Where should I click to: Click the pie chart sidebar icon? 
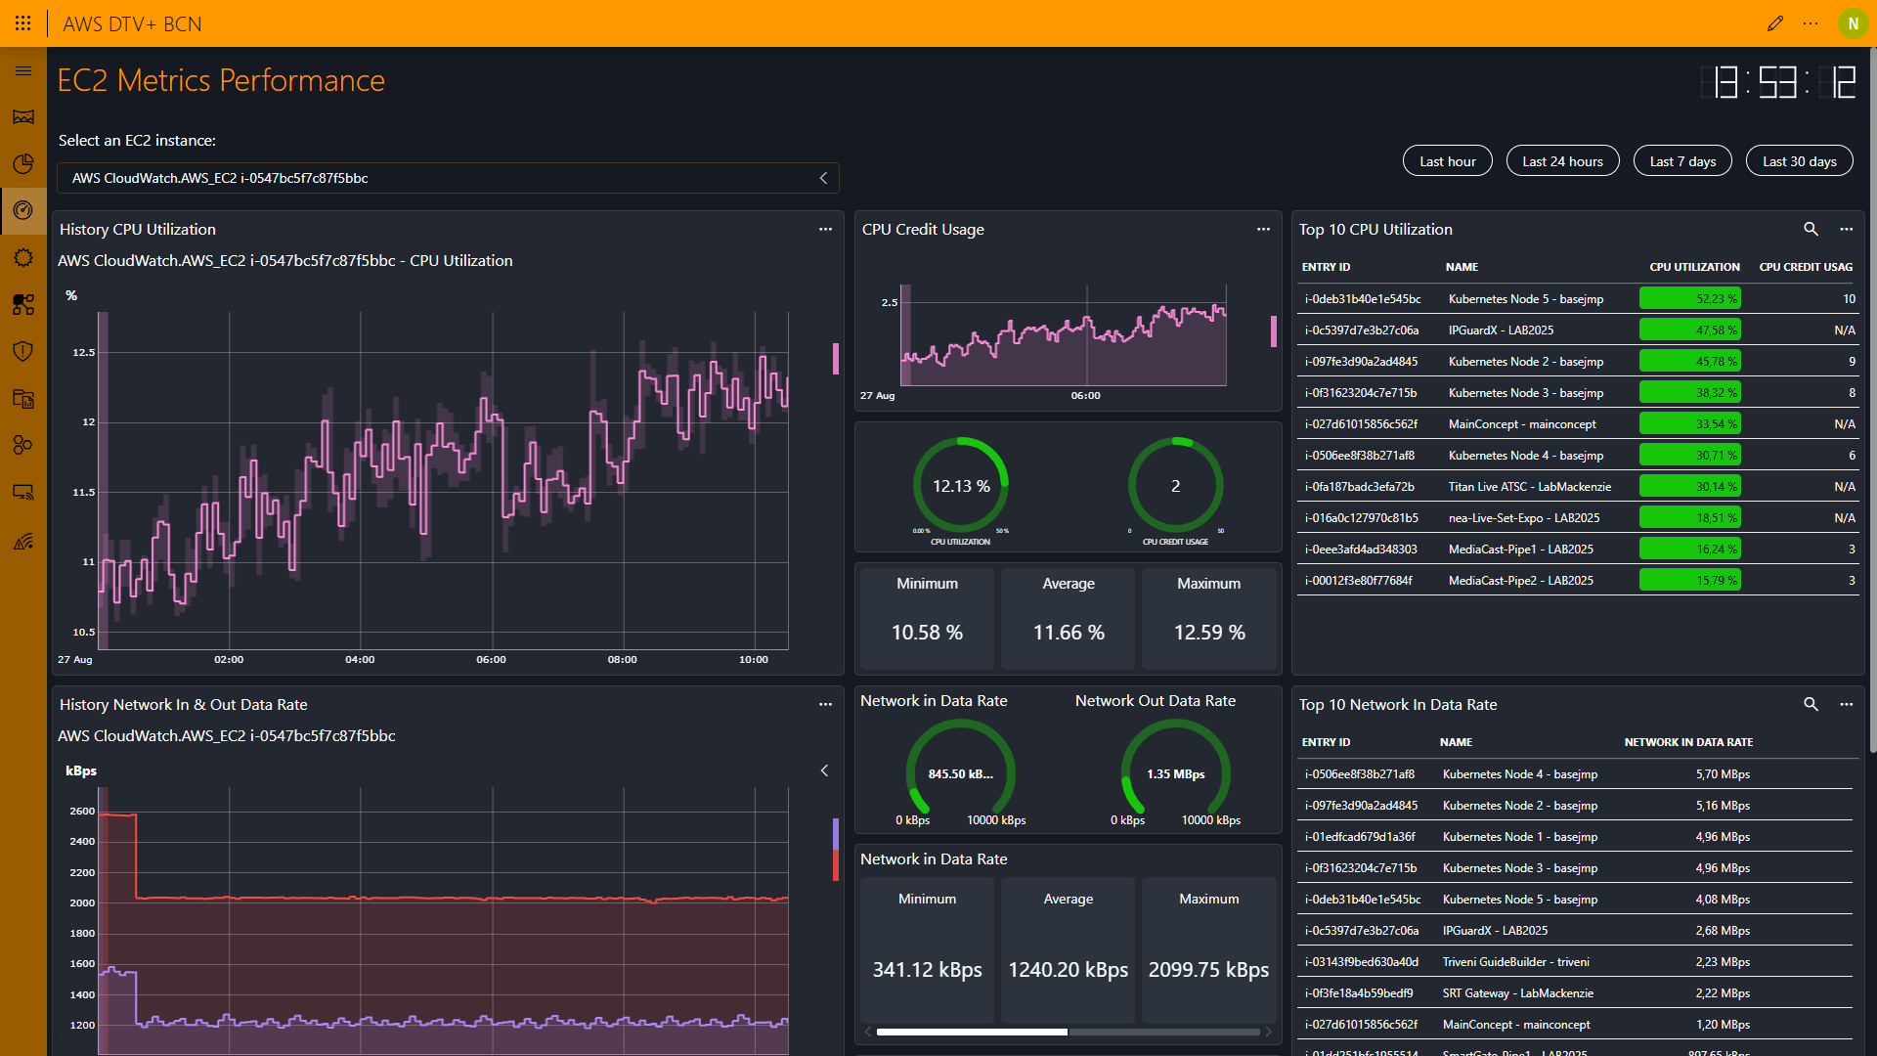pos(23,163)
